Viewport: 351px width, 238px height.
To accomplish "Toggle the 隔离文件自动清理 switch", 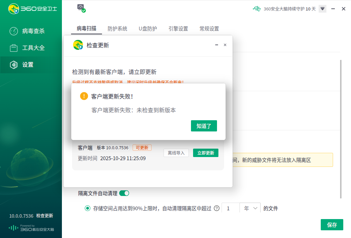I will pos(124,193).
